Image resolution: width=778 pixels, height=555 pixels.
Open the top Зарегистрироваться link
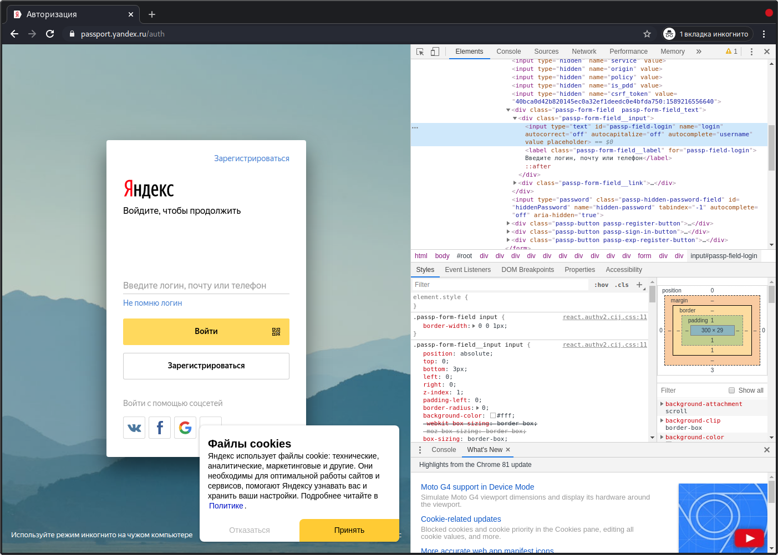(252, 158)
